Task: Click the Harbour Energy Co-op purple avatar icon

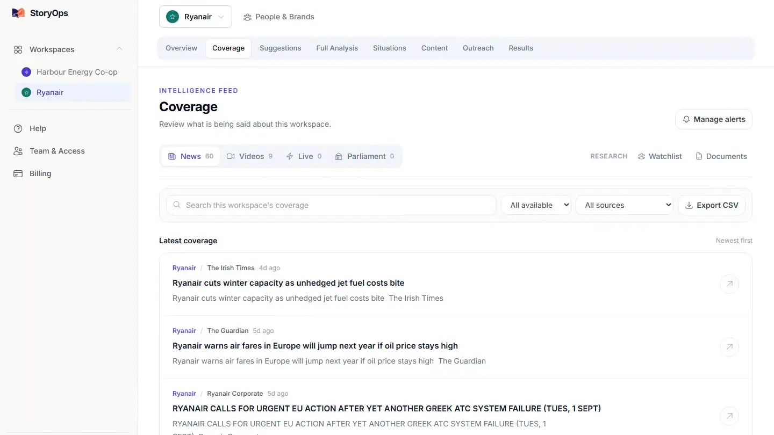Action: [x=26, y=72]
